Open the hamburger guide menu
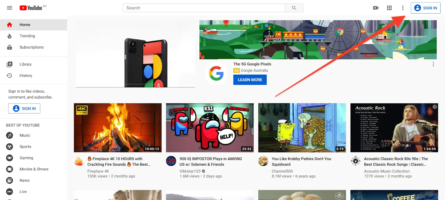 coord(9,8)
